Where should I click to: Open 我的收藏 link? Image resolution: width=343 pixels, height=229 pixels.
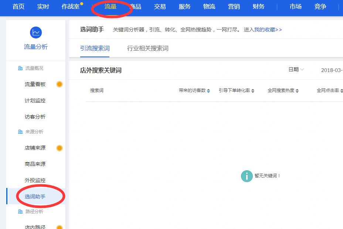(268, 30)
